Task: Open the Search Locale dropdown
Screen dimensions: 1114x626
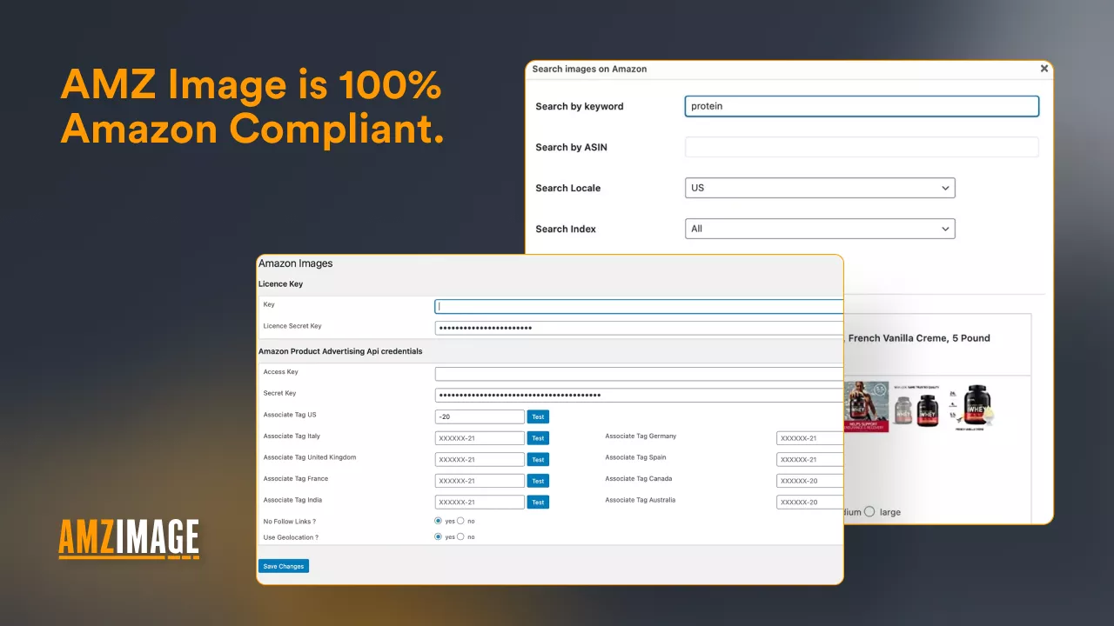Action: point(820,188)
